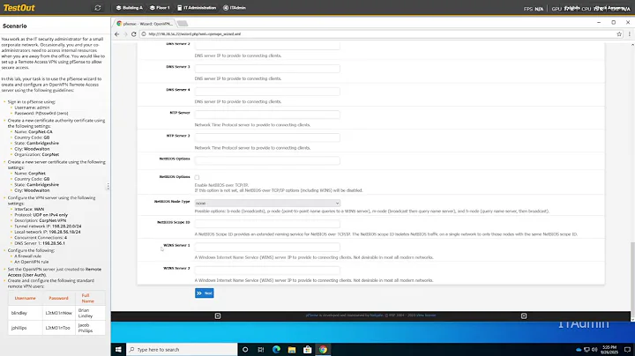Launch Microsoft Edge from taskbar

pyautogui.click(x=276, y=350)
